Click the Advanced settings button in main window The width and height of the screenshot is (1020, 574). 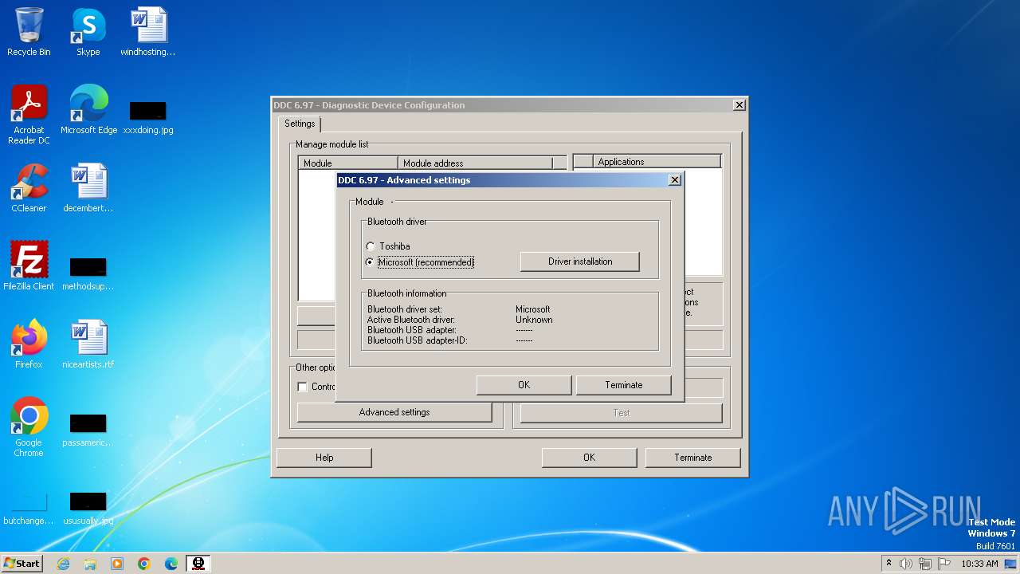pos(394,412)
